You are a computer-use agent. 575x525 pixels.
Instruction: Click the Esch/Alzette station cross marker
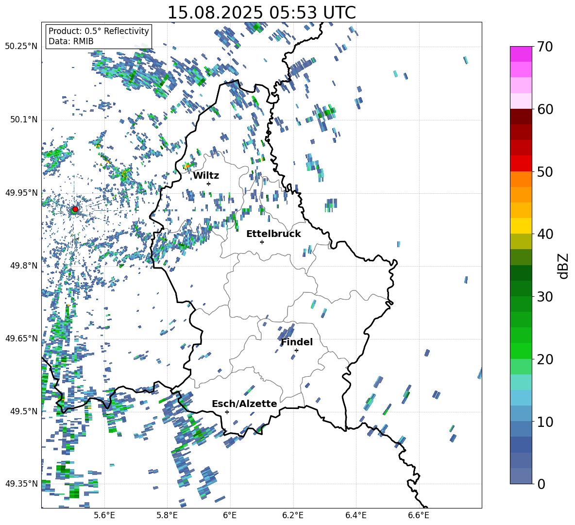(227, 412)
